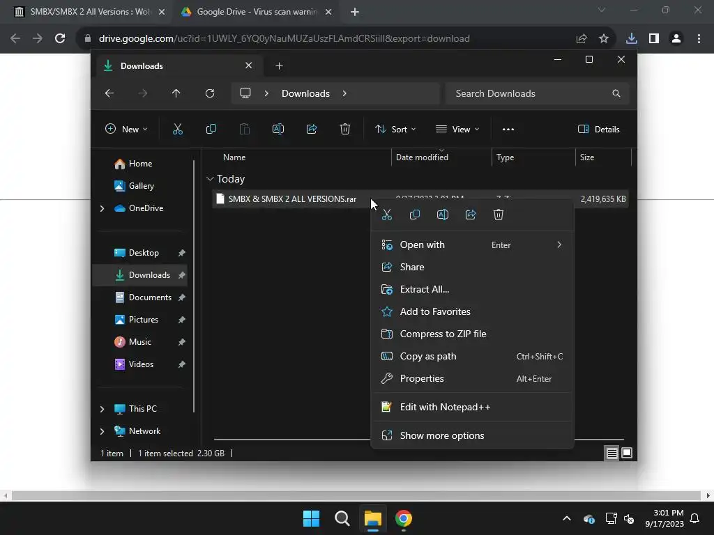Choose Compress to ZIP file
Screen dimensions: 714x535
click(472, 334)
